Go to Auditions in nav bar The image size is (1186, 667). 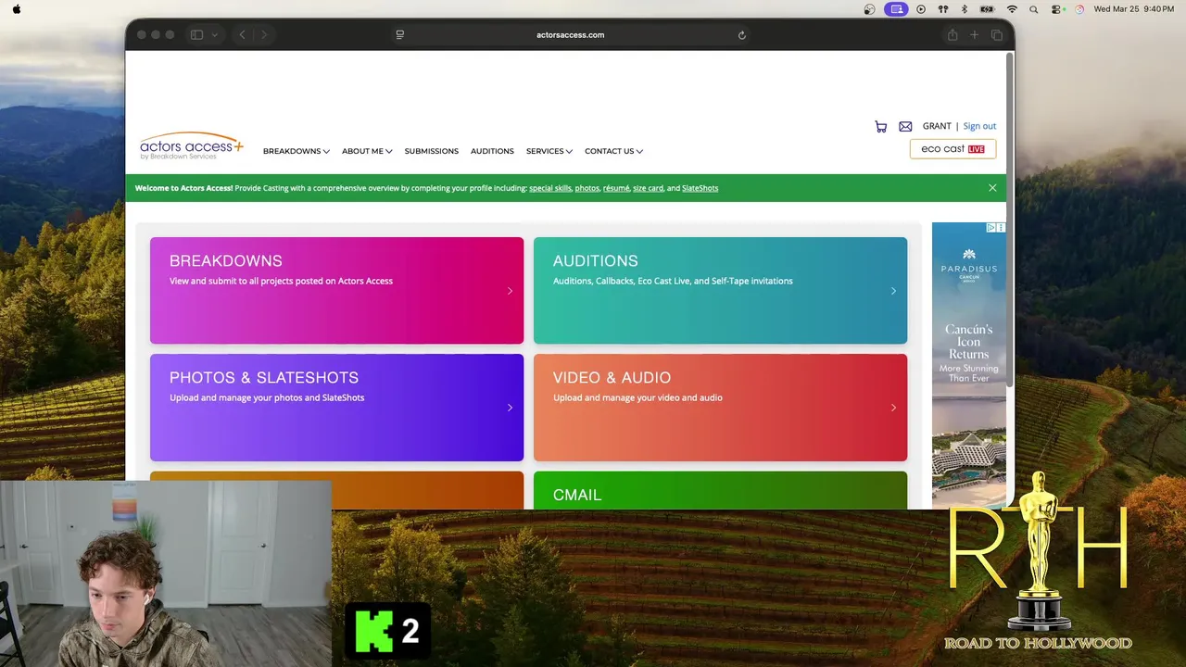pos(492,151)
